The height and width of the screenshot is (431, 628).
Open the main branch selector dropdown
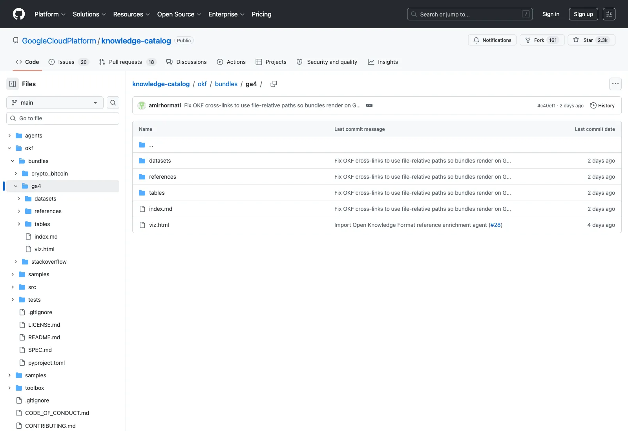click(55, 103)
